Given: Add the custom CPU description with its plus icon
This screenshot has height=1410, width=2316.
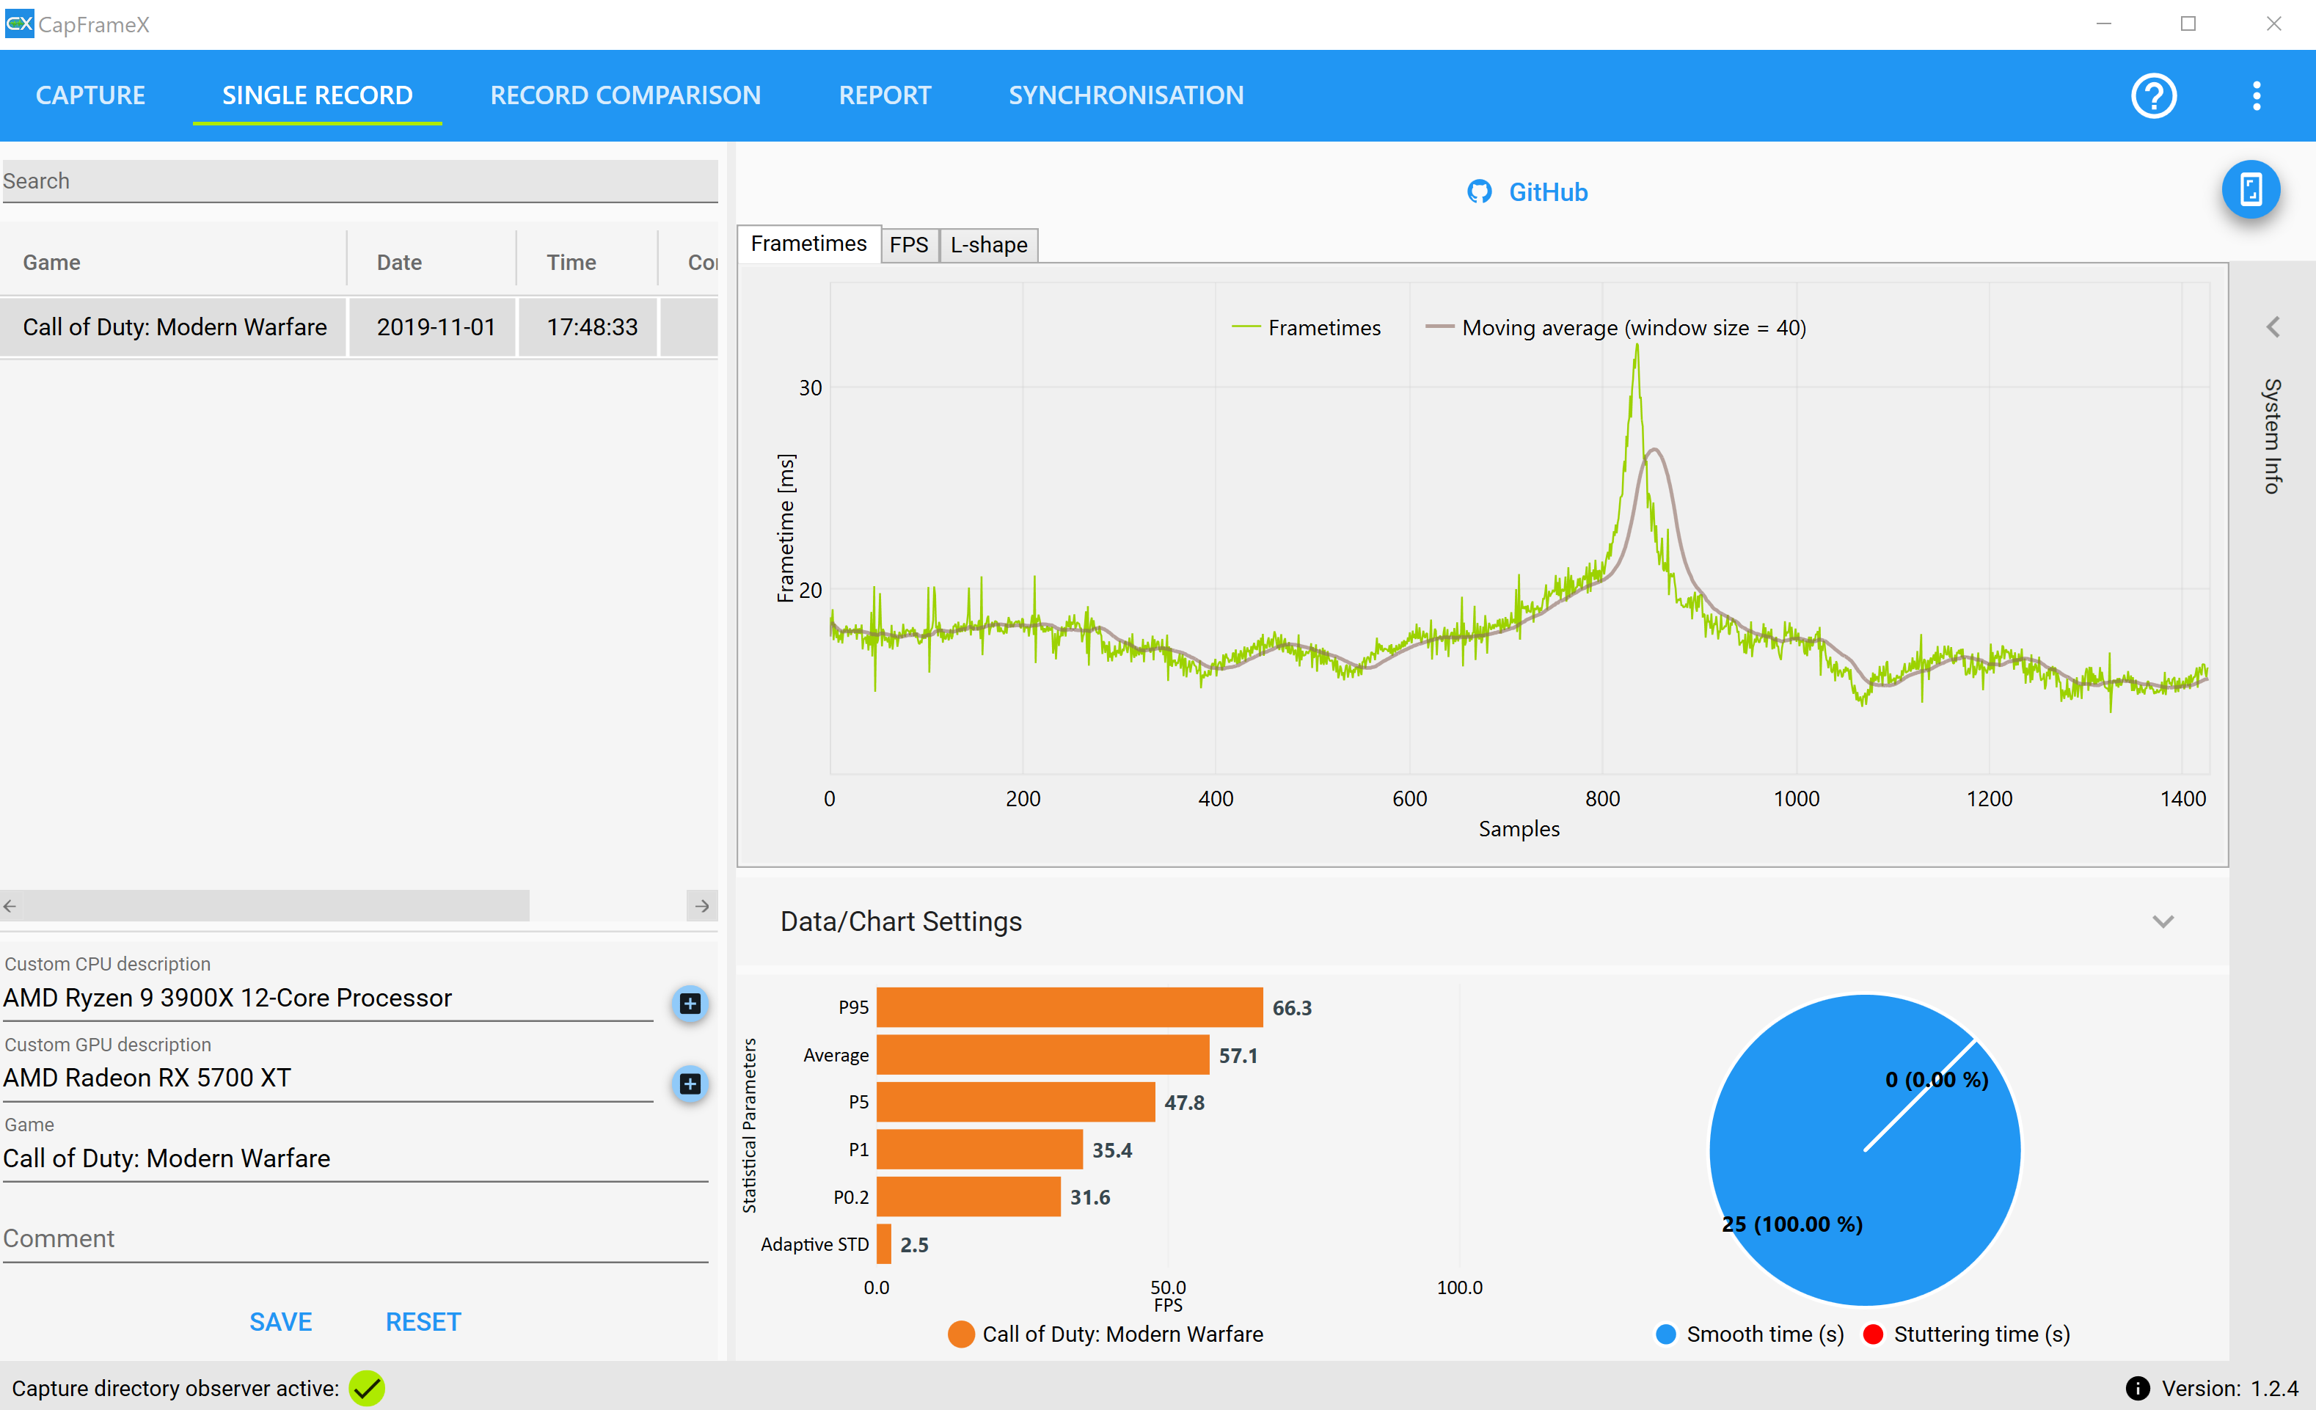Looking at the screenshot, I should (x=690, y=1004).
